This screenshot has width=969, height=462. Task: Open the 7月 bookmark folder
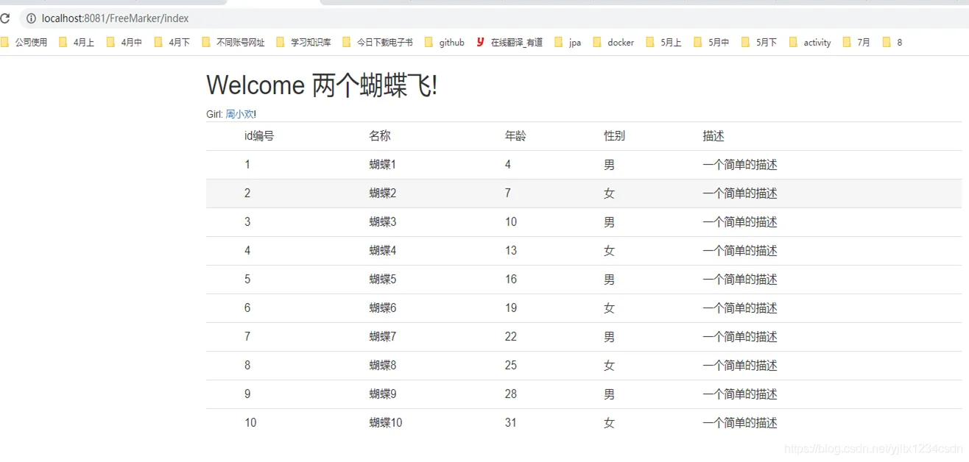[x=856, y=43]
